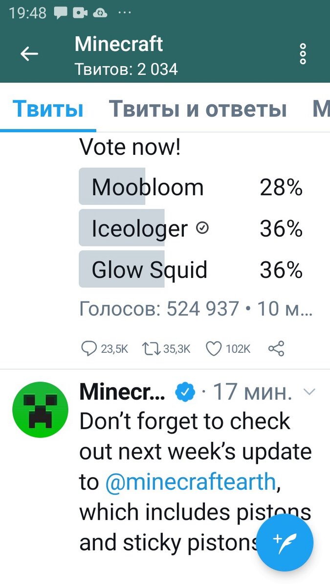Tap the compose tweet feather button
Image resolution: width=330 pixels, height=588 pixels.
click(x=285, y=542)
